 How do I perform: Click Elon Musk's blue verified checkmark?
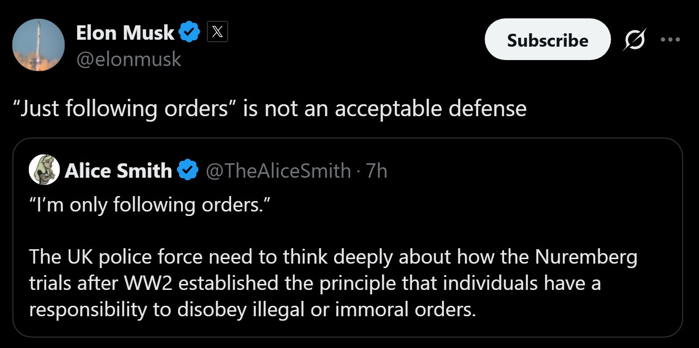(x=189, y=33)
